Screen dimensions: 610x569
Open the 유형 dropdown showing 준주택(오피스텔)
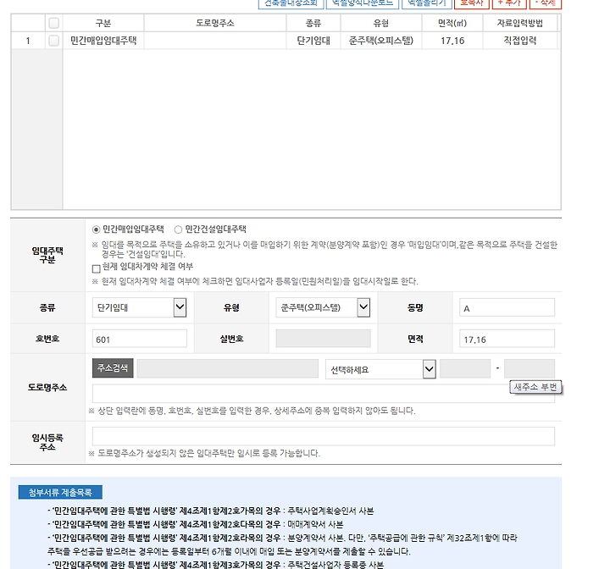pyautogui.click(x=323, y=307)
